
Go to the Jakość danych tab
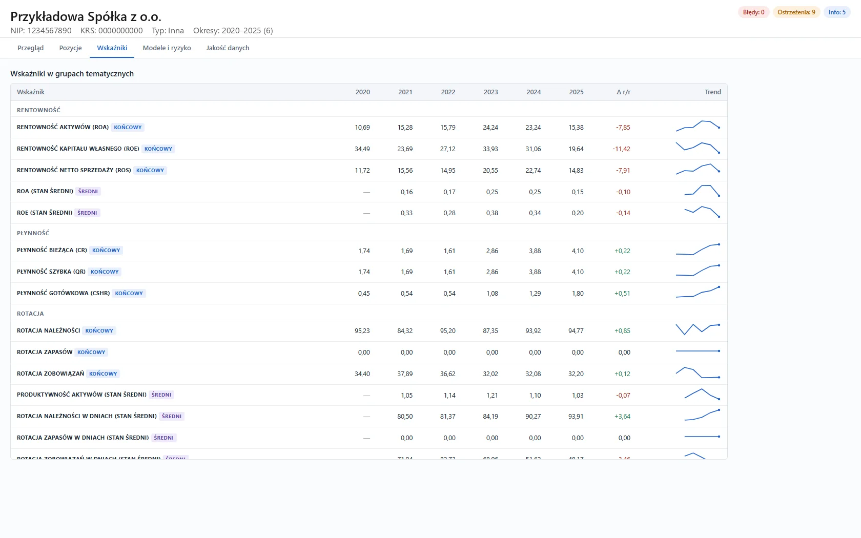(x=228, y=48)
